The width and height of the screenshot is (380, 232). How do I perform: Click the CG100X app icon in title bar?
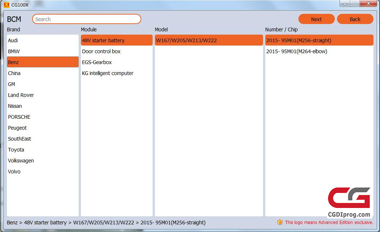(7, 5)
